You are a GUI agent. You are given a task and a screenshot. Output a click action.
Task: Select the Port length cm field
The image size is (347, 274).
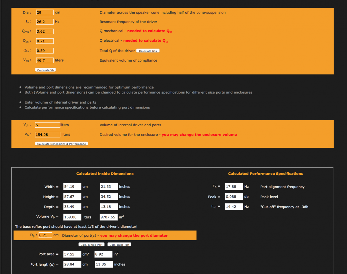[x=72, y=264]
